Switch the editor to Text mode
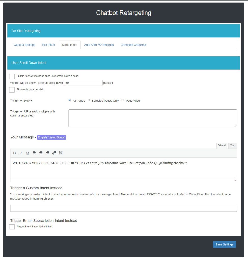Screen dimensions: 248x261 click(x=232, y=145)
